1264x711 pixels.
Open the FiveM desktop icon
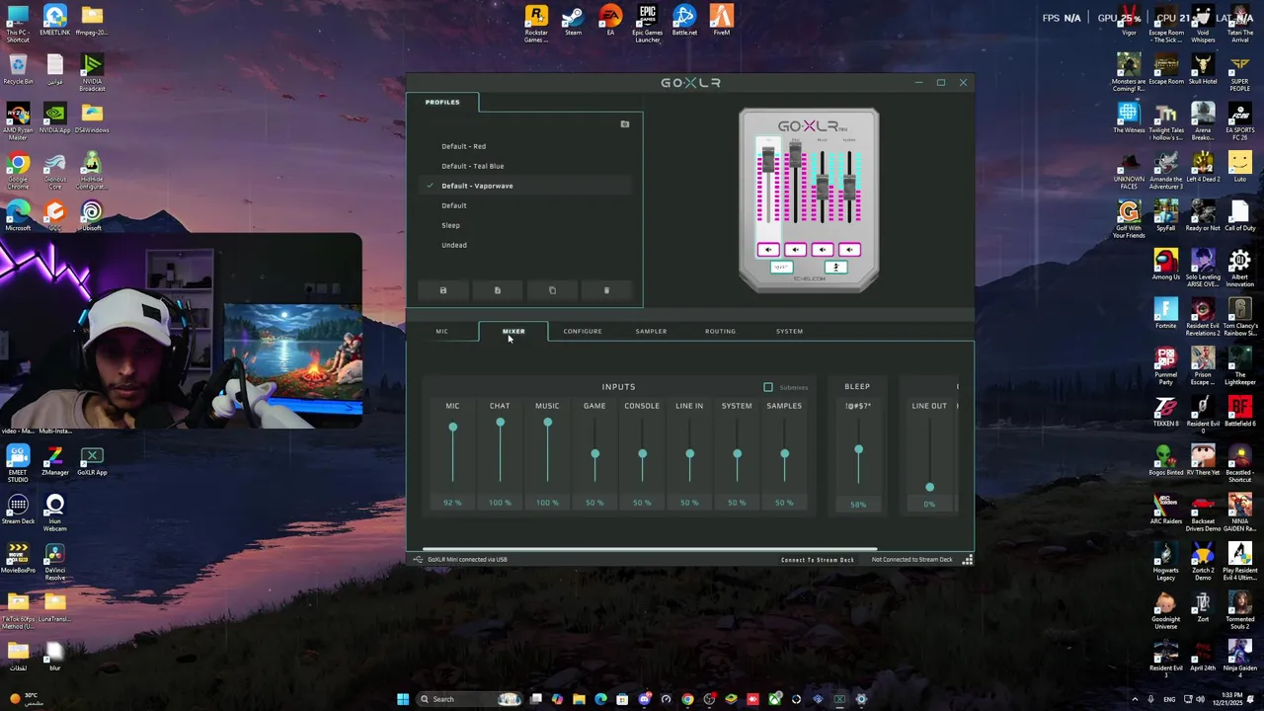(x=722, y=22)
